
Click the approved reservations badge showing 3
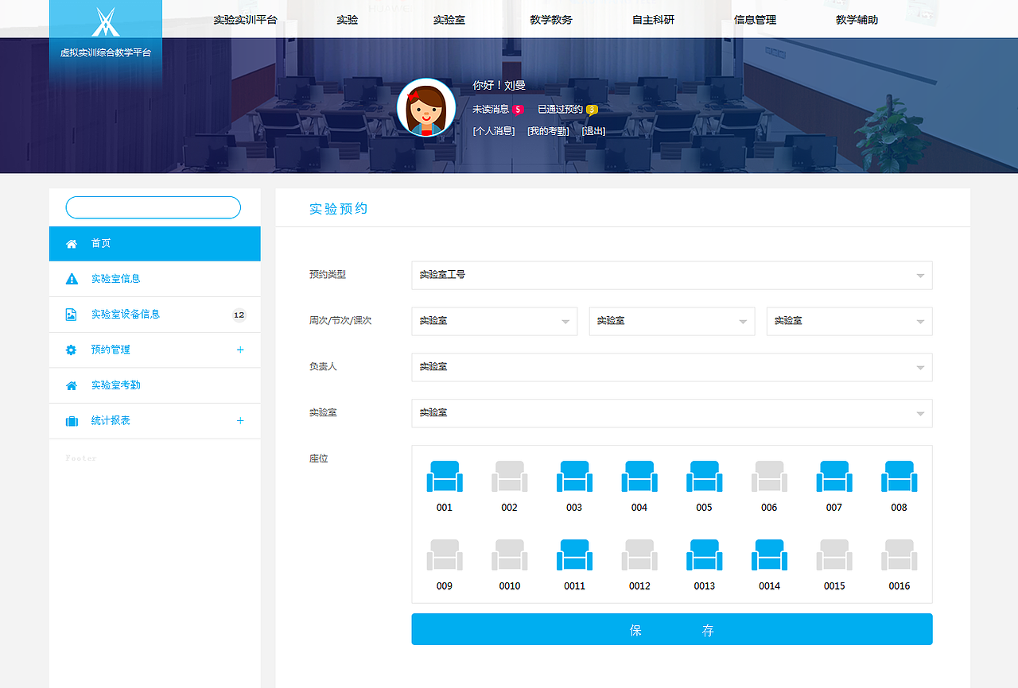592,110
